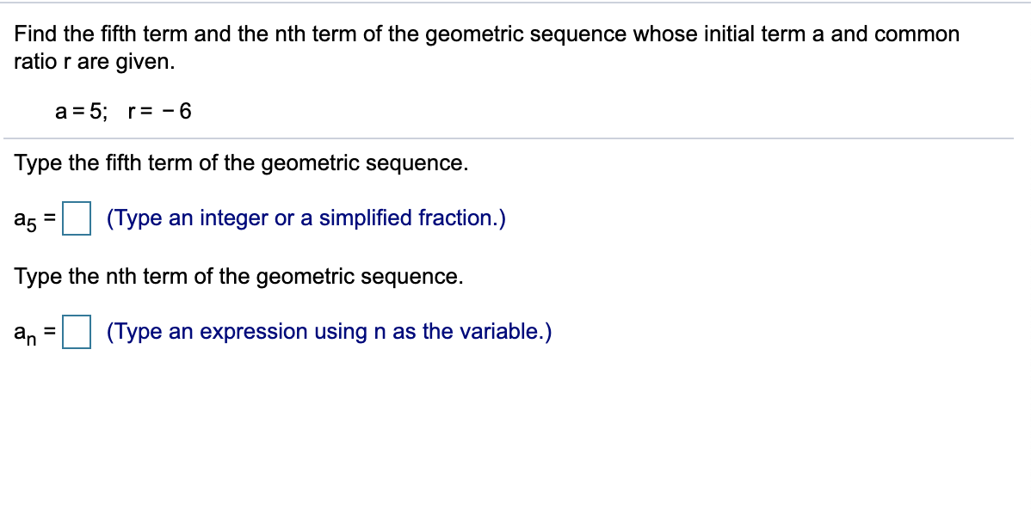The image size is (1031, 509).
Task: Click the expression using n hint text
Action: 327,332
